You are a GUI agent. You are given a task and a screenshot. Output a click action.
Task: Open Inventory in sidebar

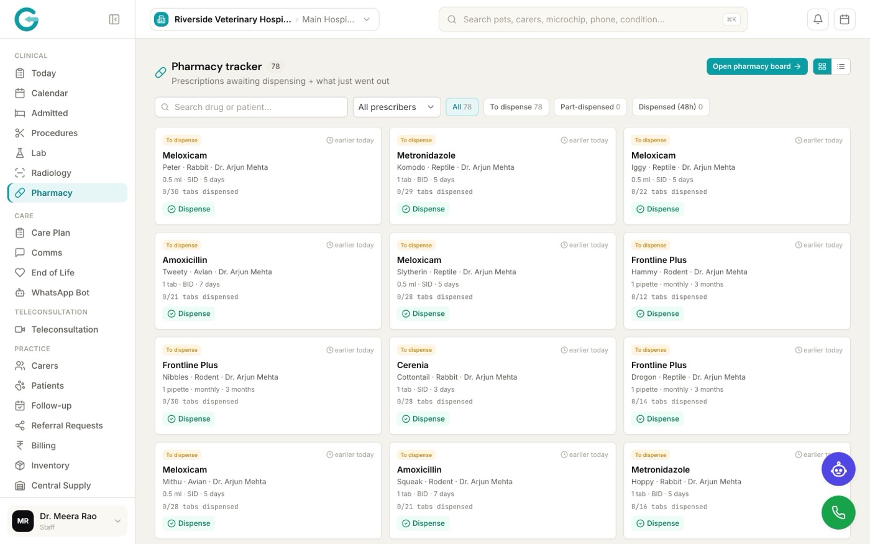(67, 465)
